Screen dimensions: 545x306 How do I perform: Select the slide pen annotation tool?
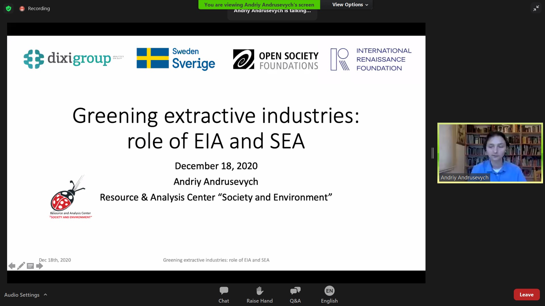click(x=21, y=266)
